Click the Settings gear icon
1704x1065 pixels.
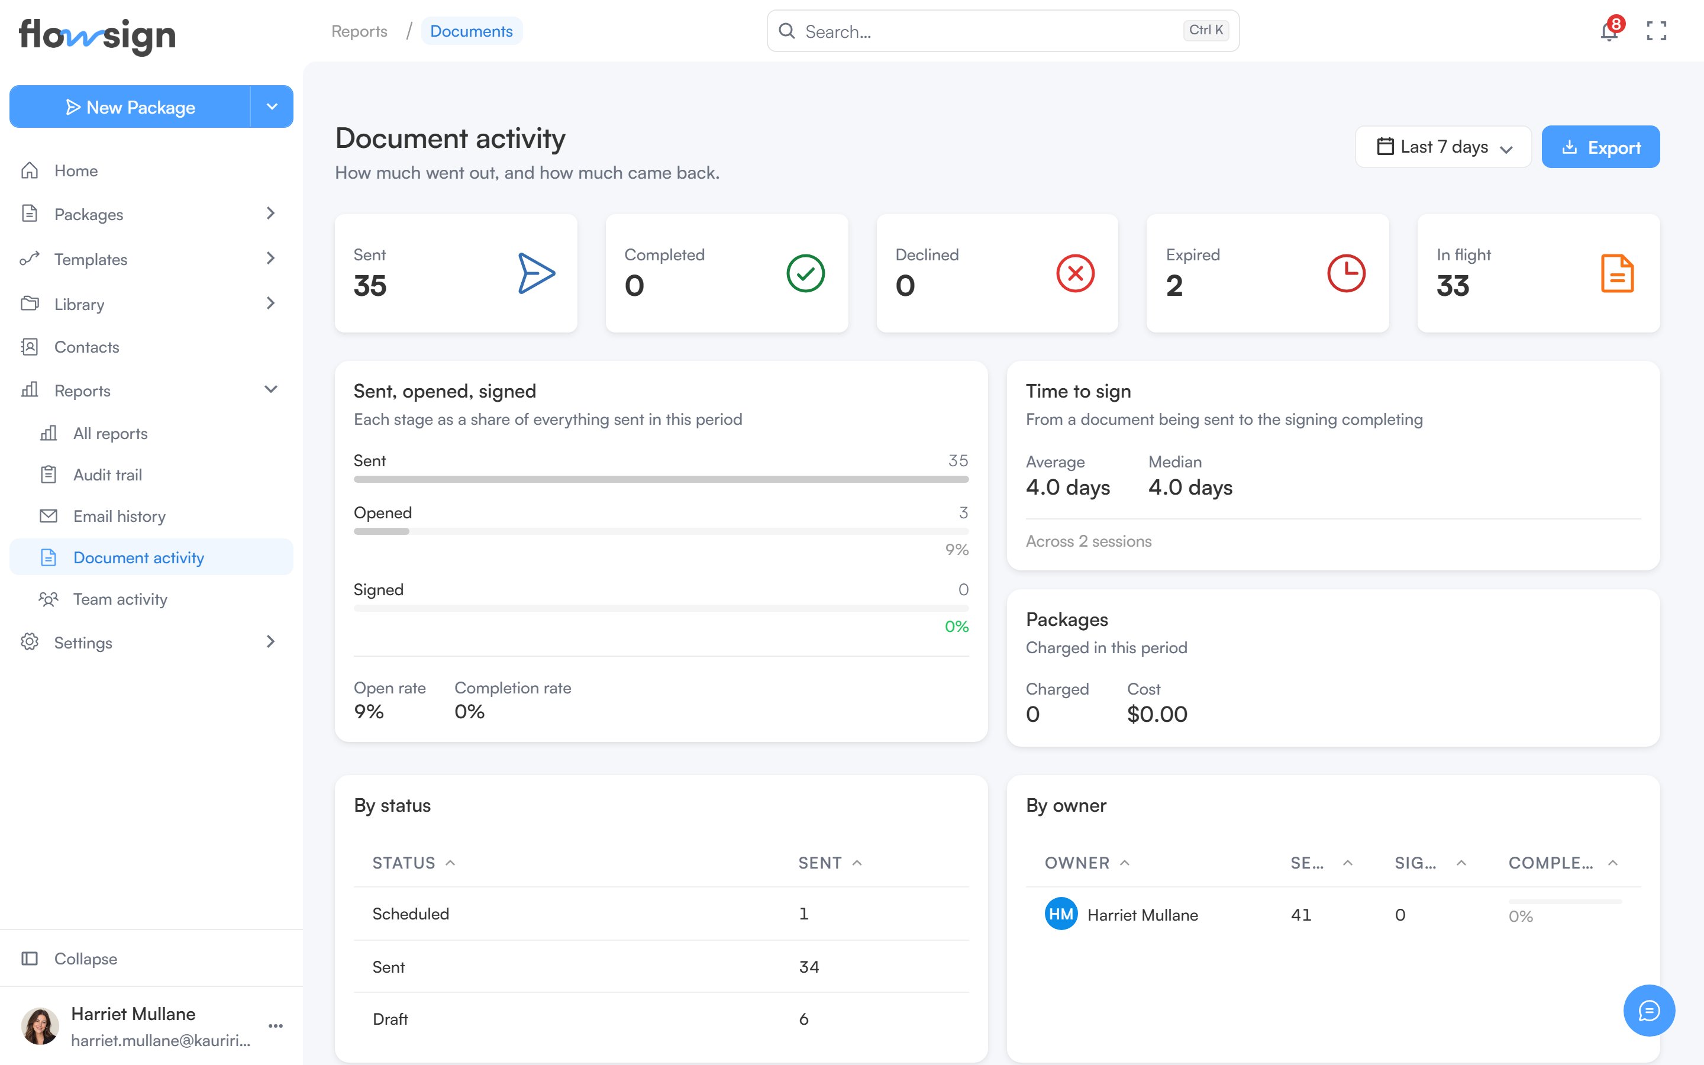(x=30, y=642)
